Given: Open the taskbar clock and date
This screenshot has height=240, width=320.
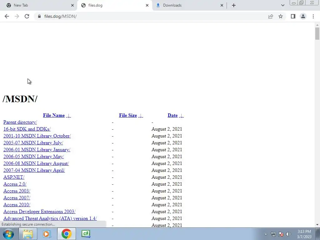Looking at the screenshot, I should [x=304, y=234].
